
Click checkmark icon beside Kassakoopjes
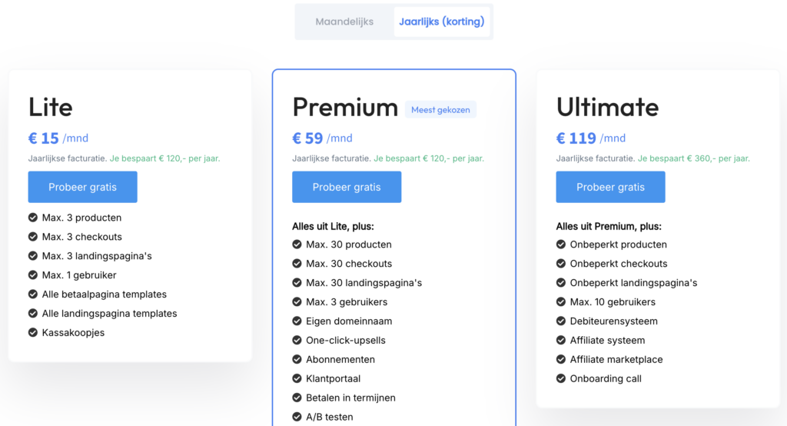click(33, 333)
